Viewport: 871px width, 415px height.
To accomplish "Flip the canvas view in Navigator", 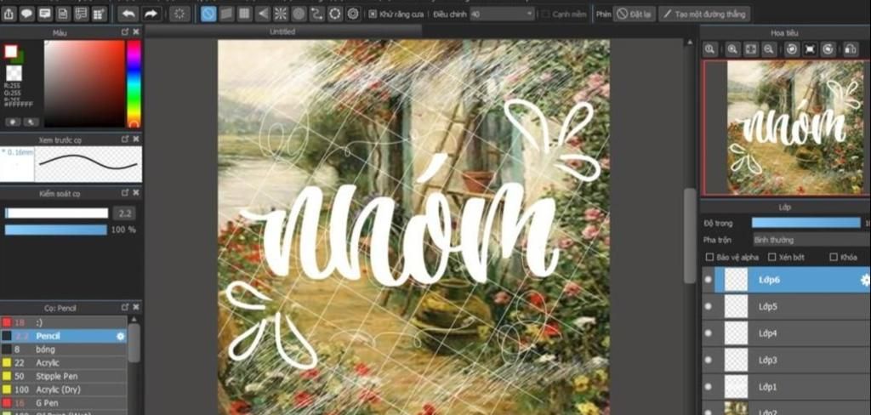I will 851,49.
